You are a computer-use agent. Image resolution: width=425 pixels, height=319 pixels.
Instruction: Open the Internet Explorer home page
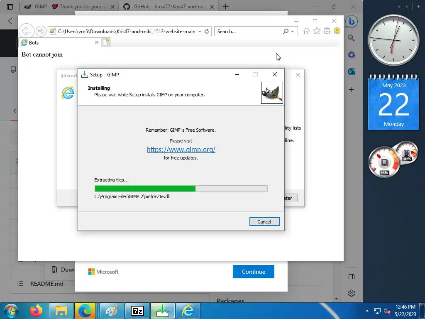tap(307, 31)
